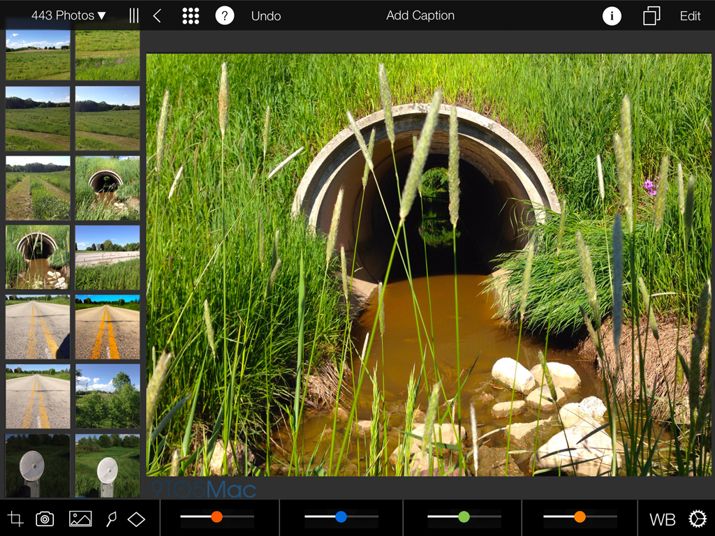Click the green slider handle
The height and width of the screenshot is (536, 715).
pyautogui.click(x=464, y=517)
